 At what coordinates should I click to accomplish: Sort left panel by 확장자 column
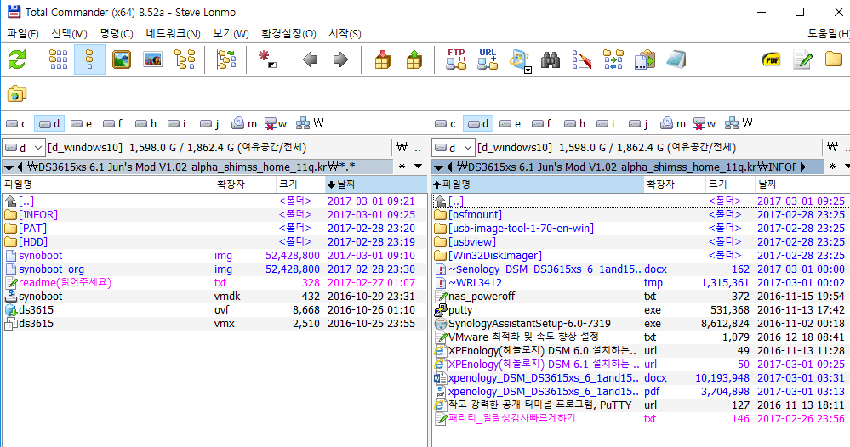click(245, 184)
